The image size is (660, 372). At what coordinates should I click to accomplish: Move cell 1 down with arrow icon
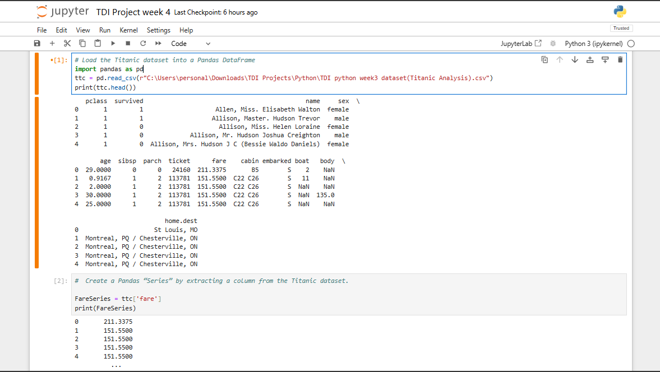tap(575, 60)
